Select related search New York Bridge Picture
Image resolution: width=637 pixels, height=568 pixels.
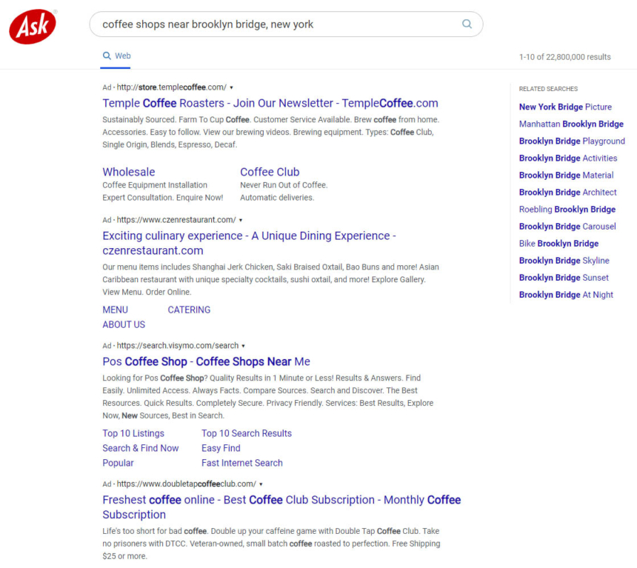[x=565, y=107]
